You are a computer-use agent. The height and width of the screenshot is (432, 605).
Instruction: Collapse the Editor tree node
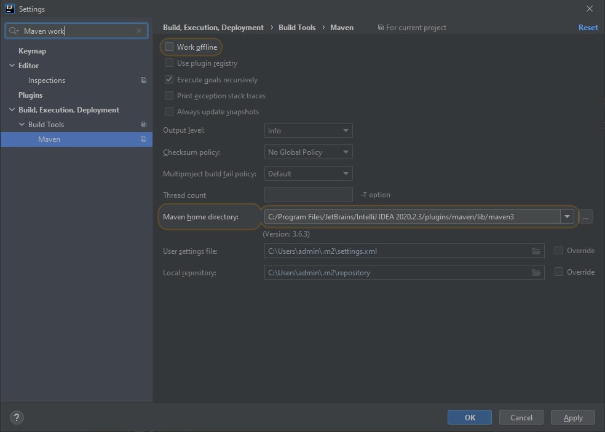[x=12, y=66]
